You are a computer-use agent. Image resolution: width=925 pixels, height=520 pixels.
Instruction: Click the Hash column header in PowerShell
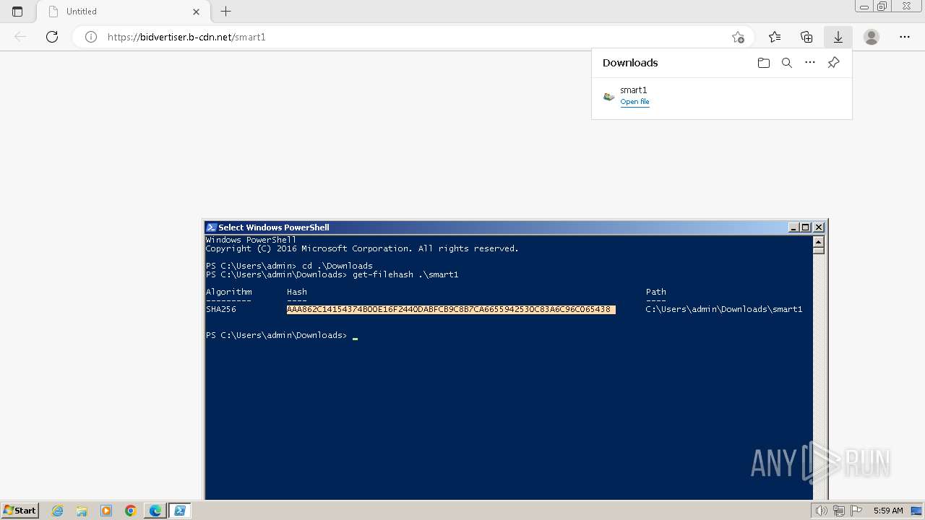(x=297, y=292)
